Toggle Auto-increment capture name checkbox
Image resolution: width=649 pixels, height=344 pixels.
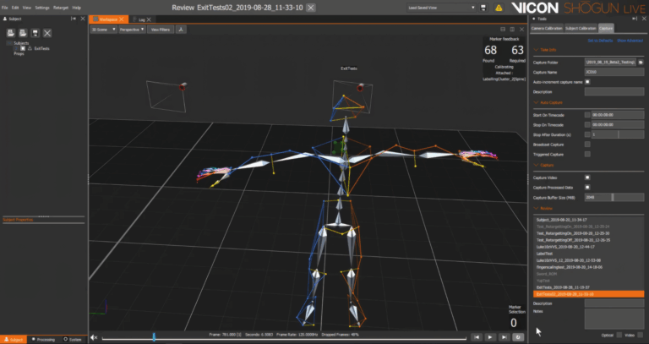[587, 82]
